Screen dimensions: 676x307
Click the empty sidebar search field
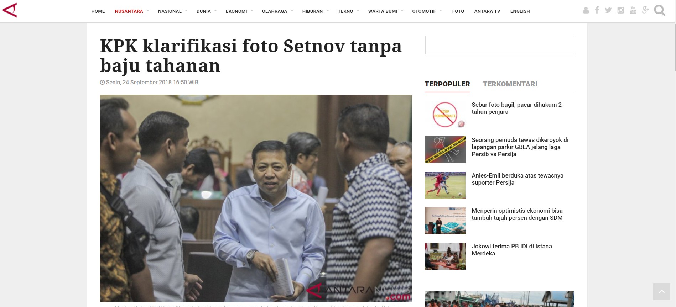tap(499, 45)
